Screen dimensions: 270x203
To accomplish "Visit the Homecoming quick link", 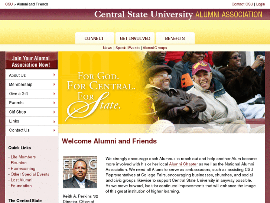I will point(23,168).
